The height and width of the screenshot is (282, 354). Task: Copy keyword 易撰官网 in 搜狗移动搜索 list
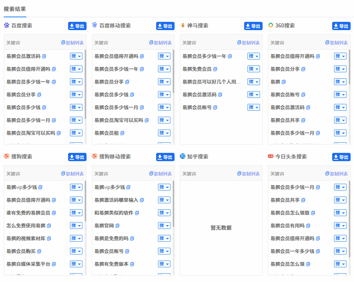pos(117,226)
